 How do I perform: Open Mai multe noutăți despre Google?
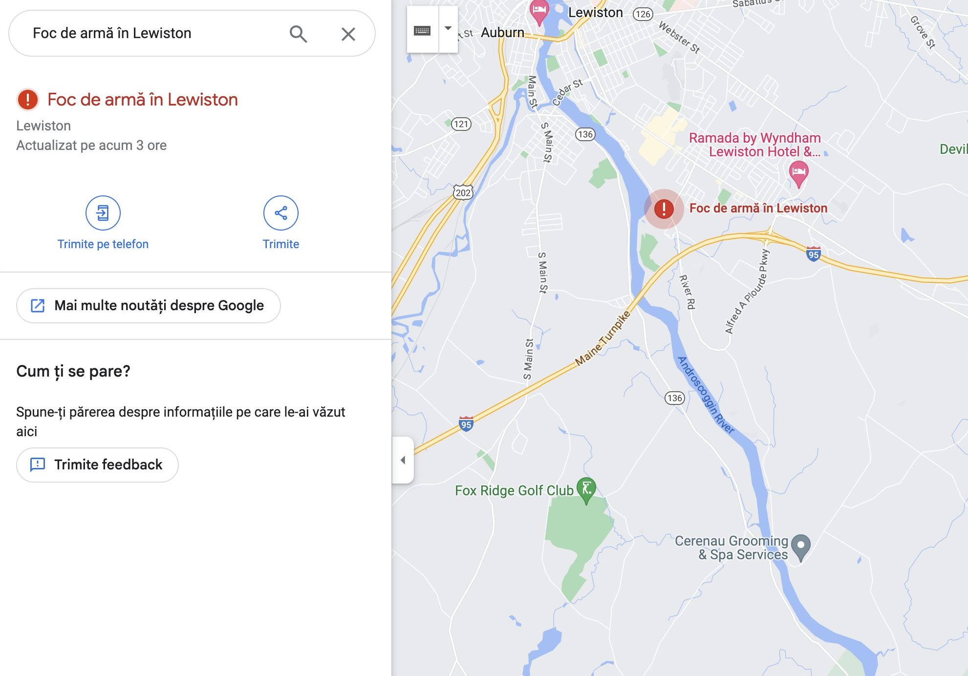tap(149, 306)
